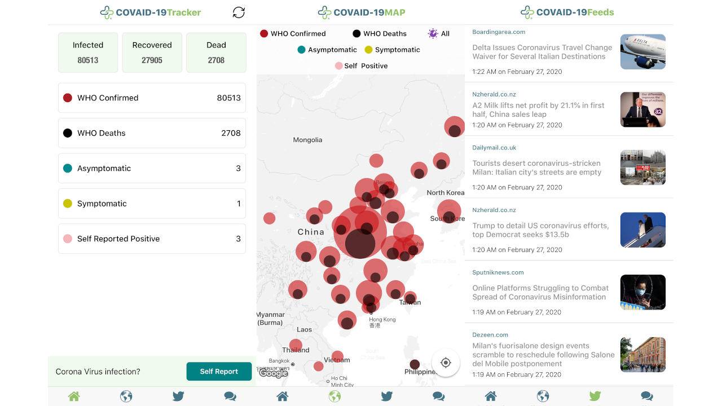
Task: Open Twitter feed tab in Tracker bottom bar
Action: coord(178,396)
